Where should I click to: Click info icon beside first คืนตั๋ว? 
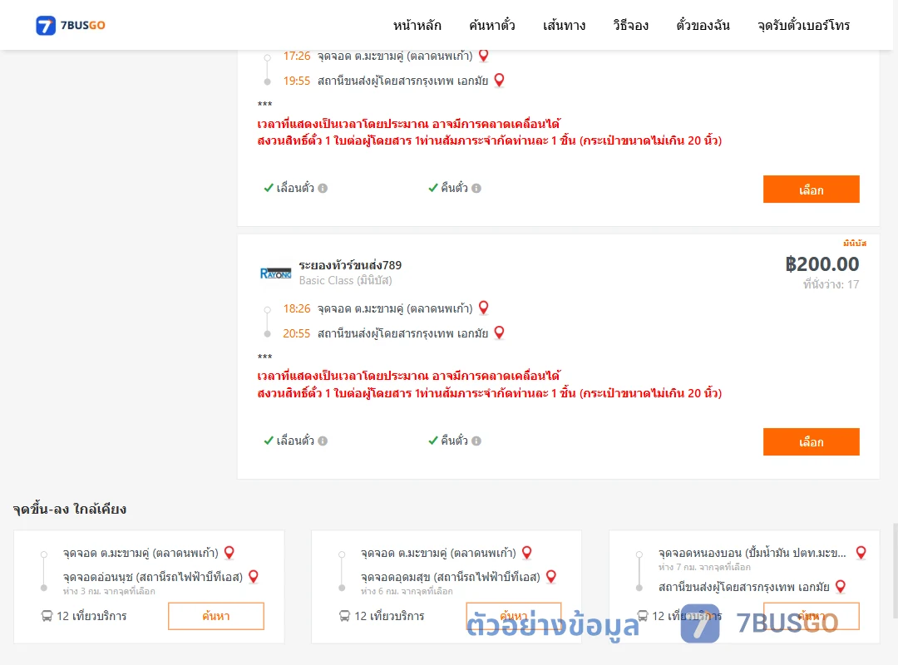476,189
